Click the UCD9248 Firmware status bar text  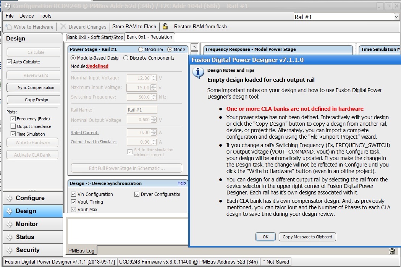coord(189,262)
